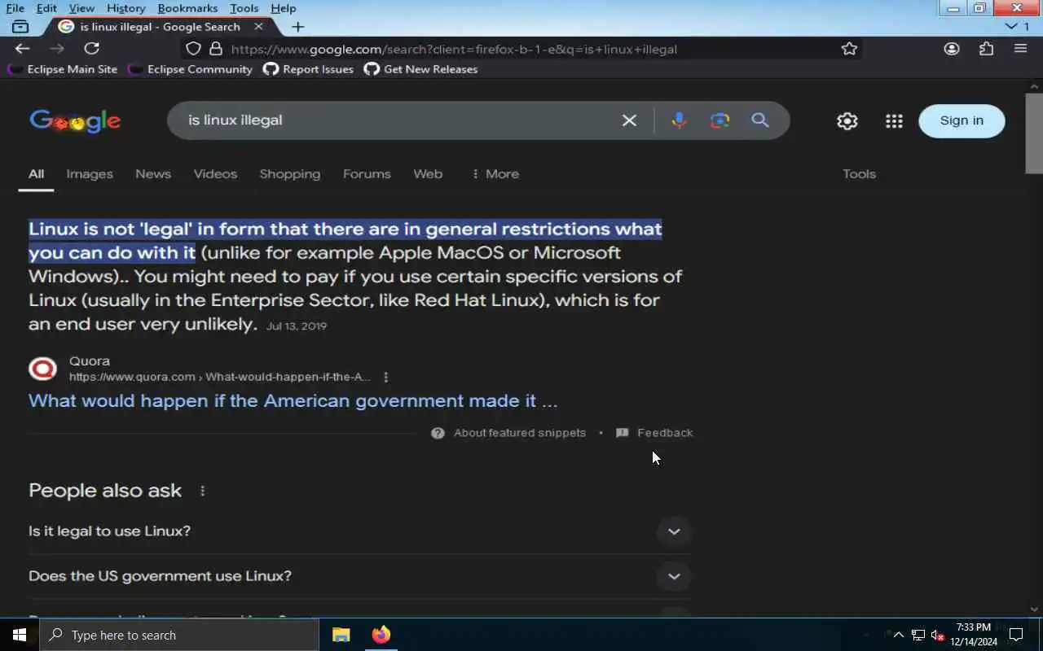The height and width of the screenshot is (651, 1043).
Task: Select the All results tab
Action: pyautogui.click(x=36, y=174)
